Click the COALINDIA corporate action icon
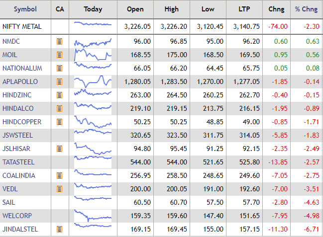Screen dimensions: 323x237 click(60, 175)
